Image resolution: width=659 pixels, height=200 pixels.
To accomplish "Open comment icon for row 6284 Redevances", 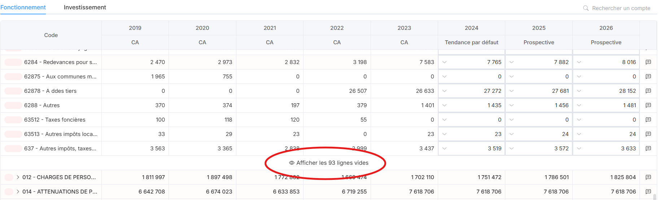I will click(648, 62).
